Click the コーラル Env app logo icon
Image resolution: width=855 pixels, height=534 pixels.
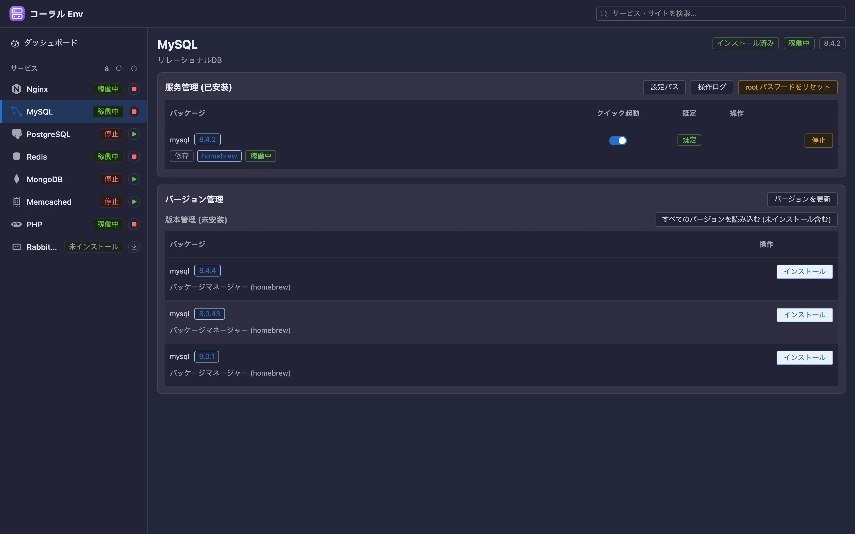(17, 14)
